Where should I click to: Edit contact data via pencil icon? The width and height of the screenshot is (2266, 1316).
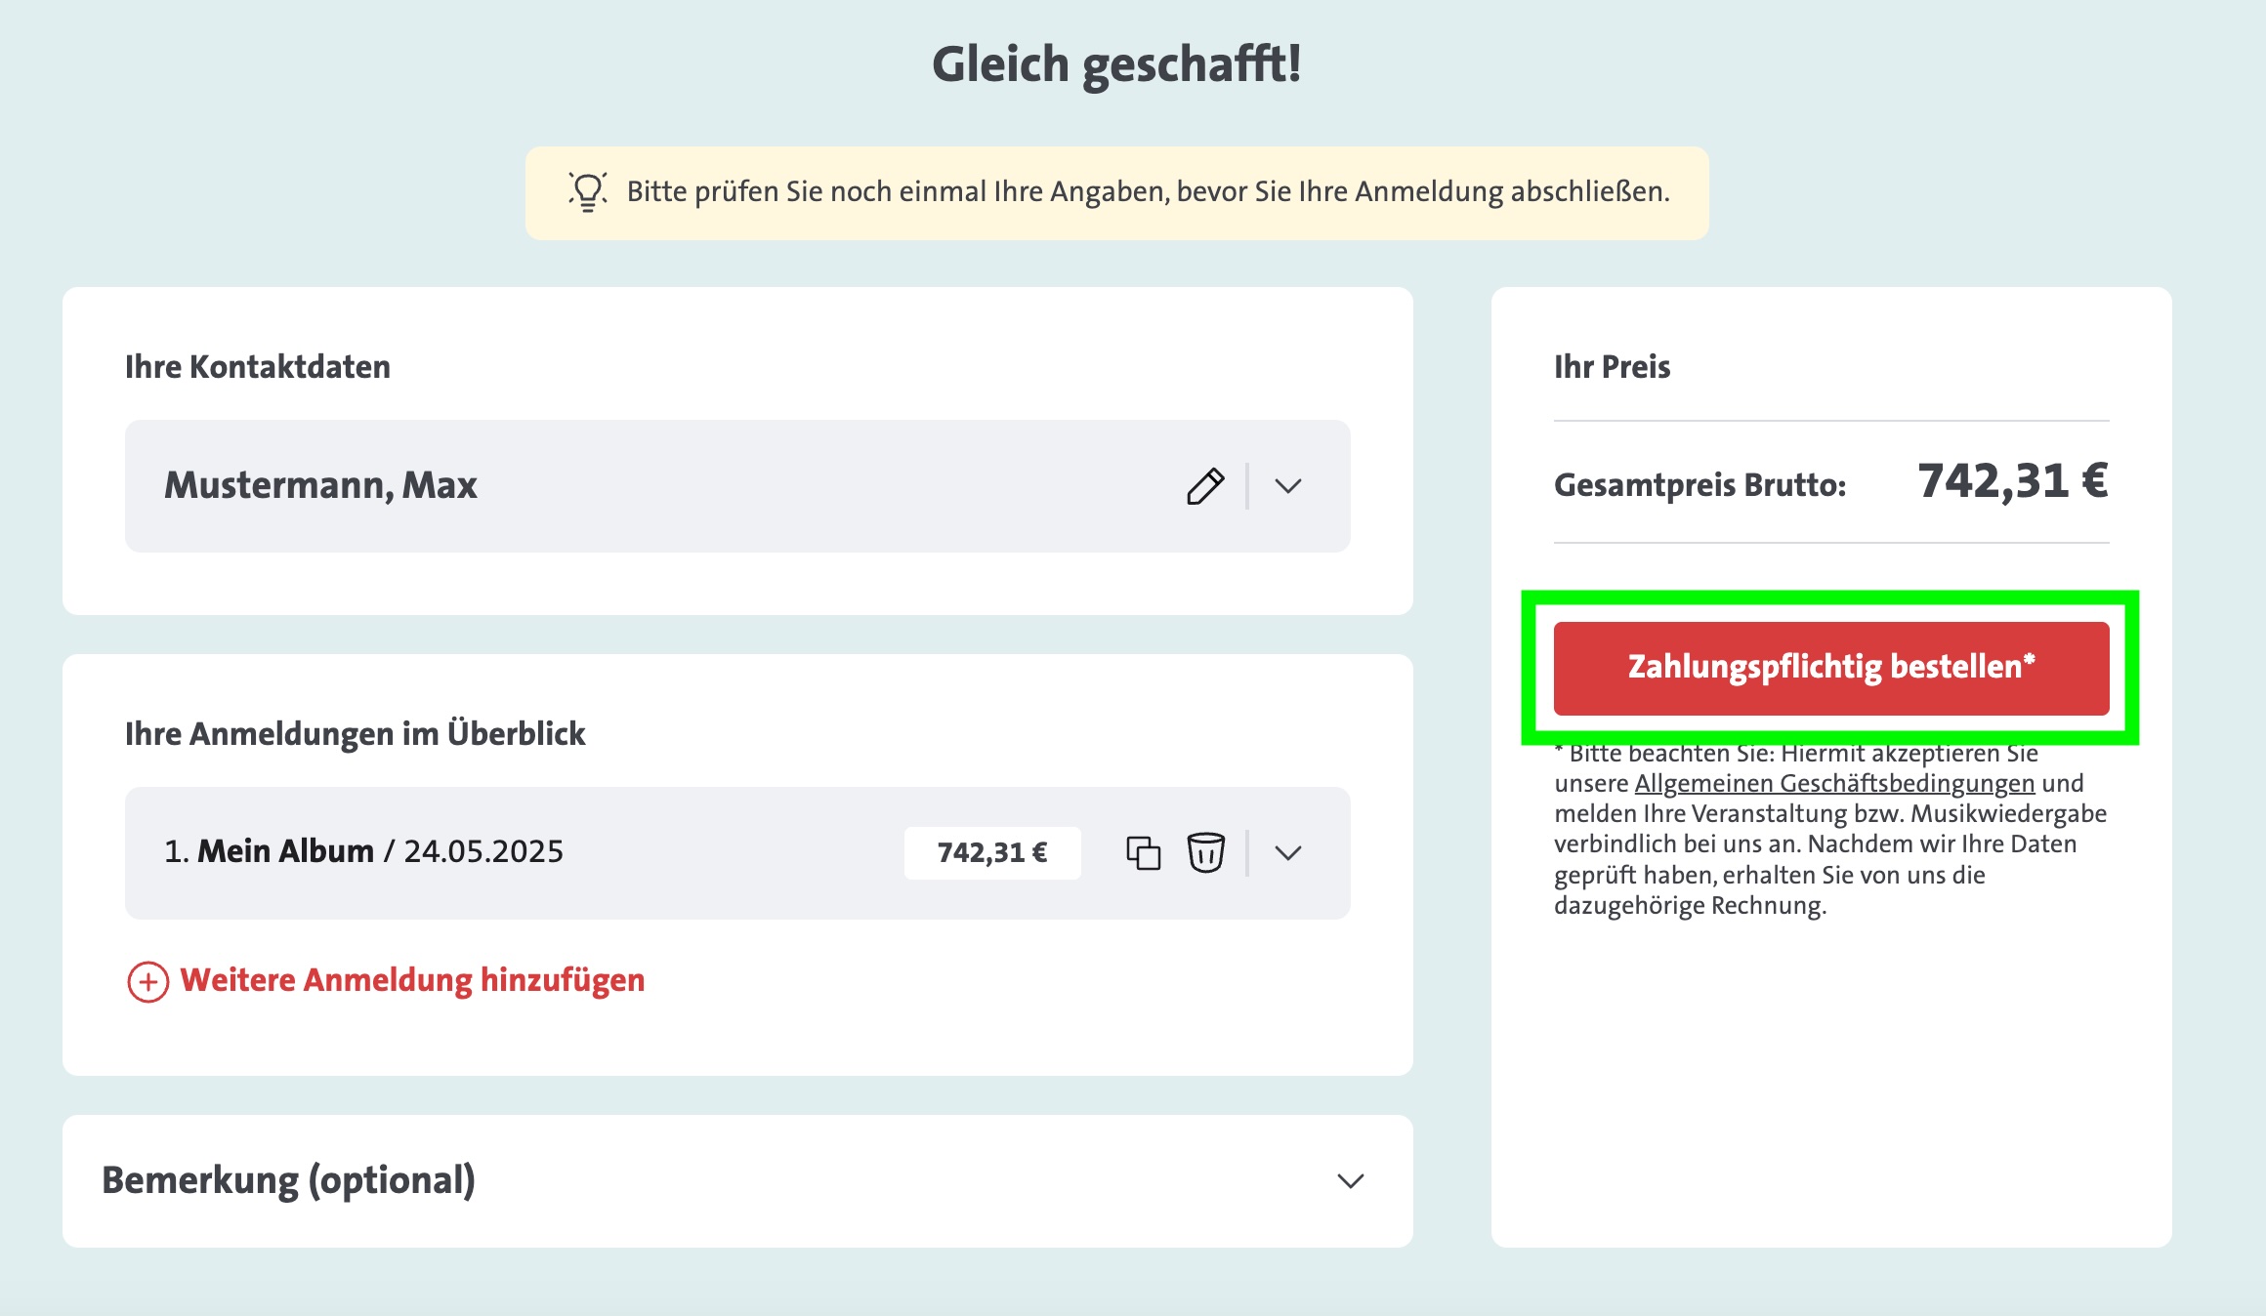[1205, 486]
